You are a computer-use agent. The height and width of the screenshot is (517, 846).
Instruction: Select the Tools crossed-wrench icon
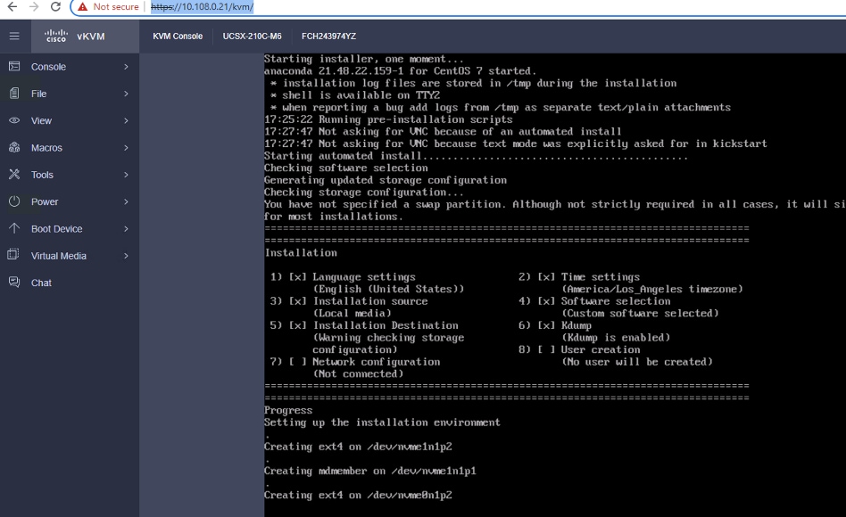coord(16,175)
